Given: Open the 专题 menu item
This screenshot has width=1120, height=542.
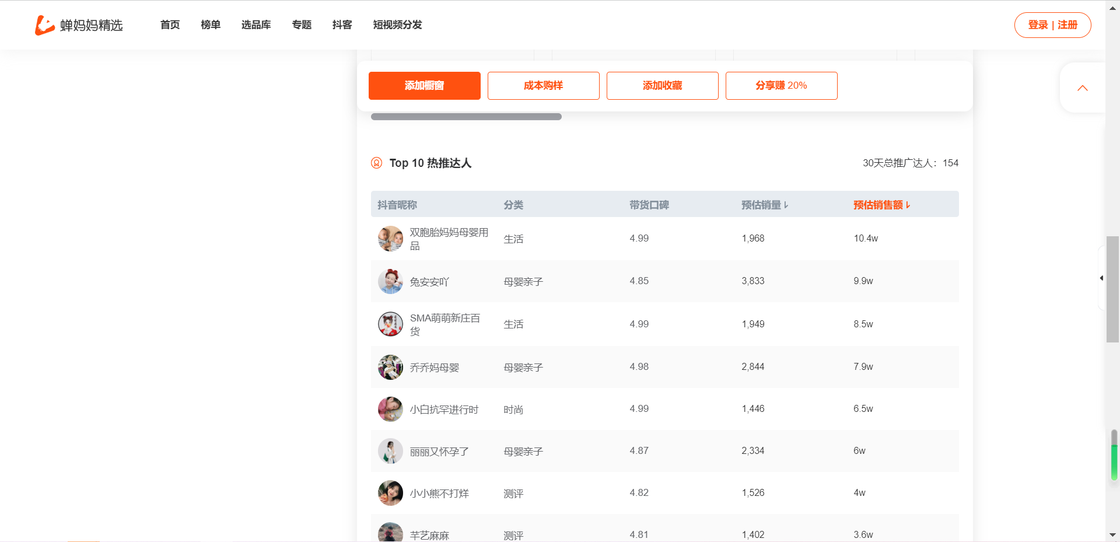Looking at the screenshot, I should click(x=302, y=25).
